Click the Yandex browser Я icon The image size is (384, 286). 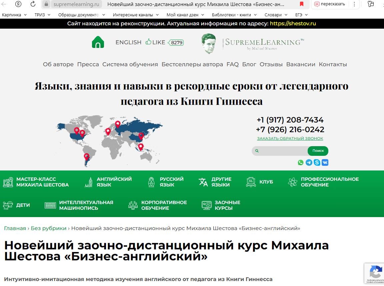tap(18, 4)
